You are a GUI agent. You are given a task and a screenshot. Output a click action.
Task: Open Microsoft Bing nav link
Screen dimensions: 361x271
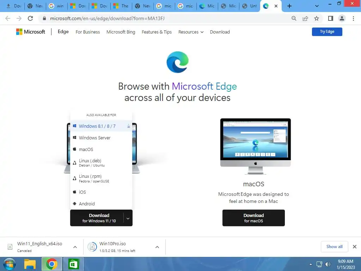point(121,32)
